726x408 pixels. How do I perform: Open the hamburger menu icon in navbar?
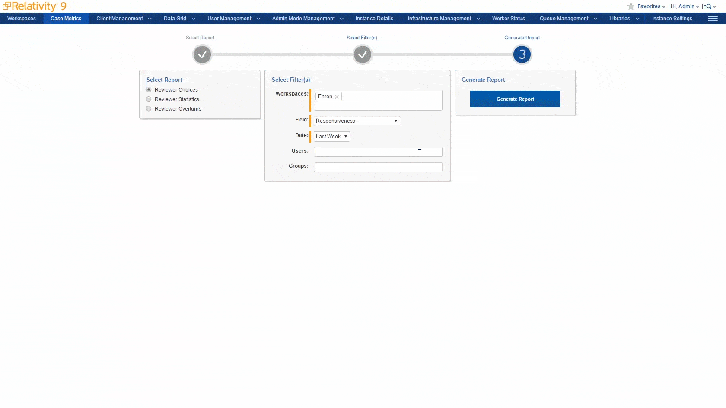[x=713, y=19]
